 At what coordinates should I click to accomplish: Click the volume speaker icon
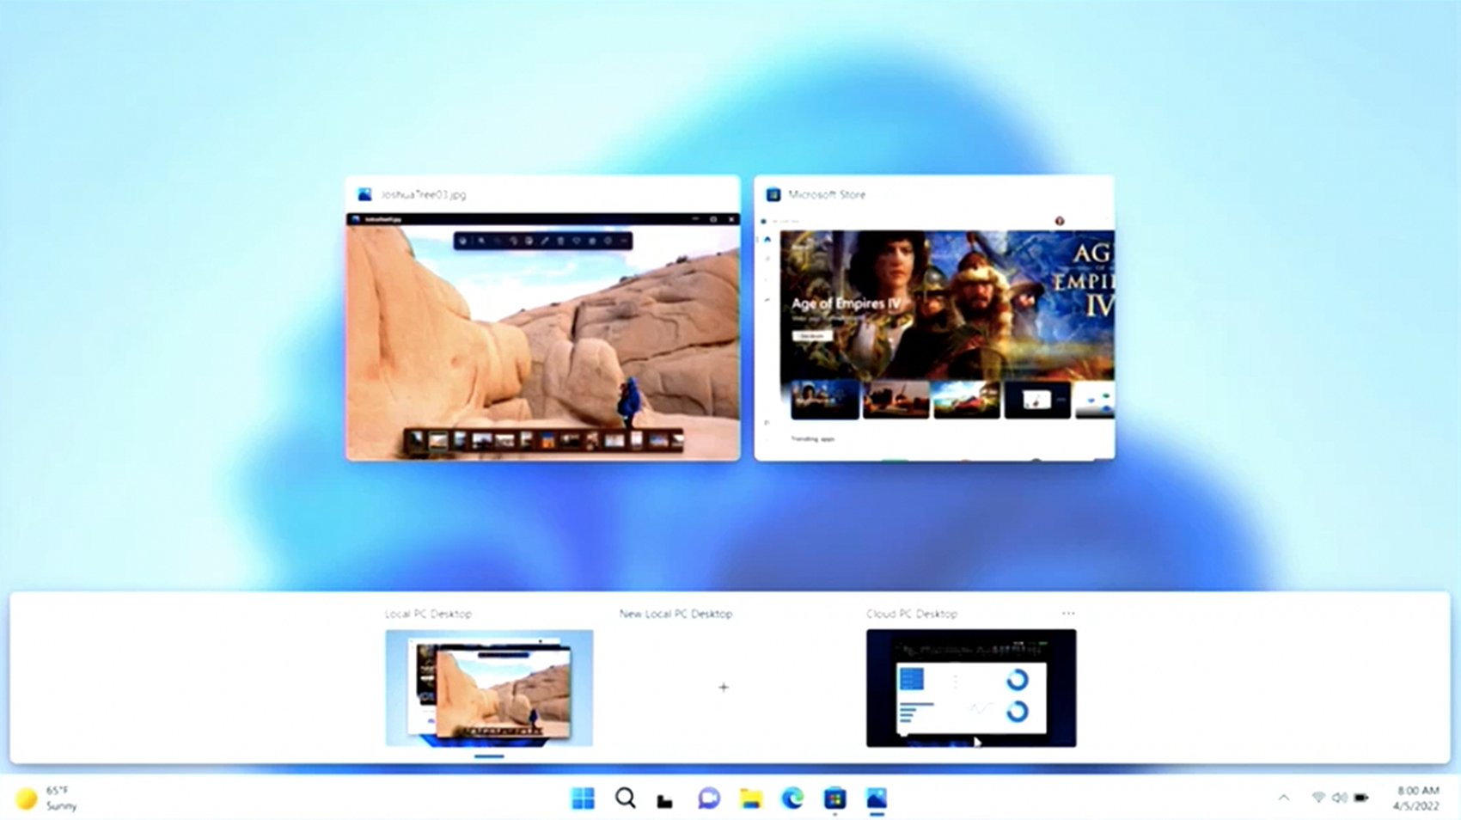[x=1339, y=798]
